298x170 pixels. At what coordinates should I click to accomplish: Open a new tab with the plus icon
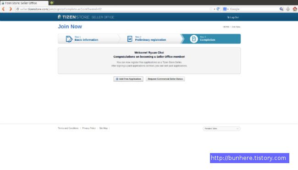(51, 3)
